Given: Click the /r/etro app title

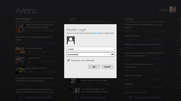Looking at the screenshot, I should pos(26,11).
